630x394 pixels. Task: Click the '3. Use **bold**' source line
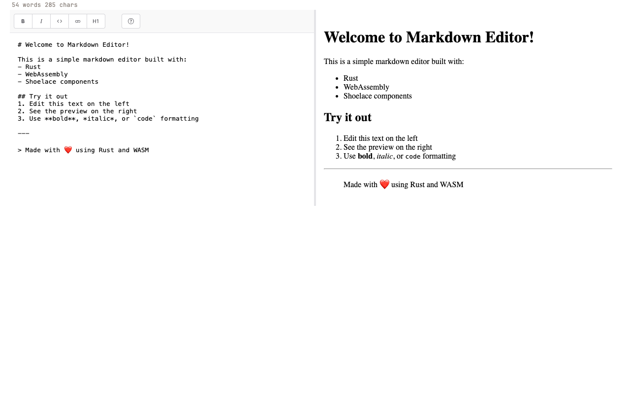coord(108,119)
